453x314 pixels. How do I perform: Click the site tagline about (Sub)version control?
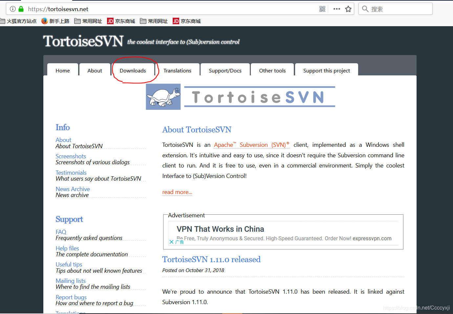click(x=183, y=42)
